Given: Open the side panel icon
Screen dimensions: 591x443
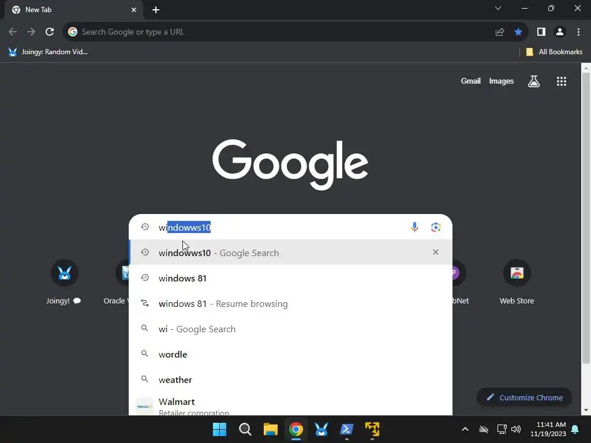Looking at the screenshot, I should [x=541, y=32].
